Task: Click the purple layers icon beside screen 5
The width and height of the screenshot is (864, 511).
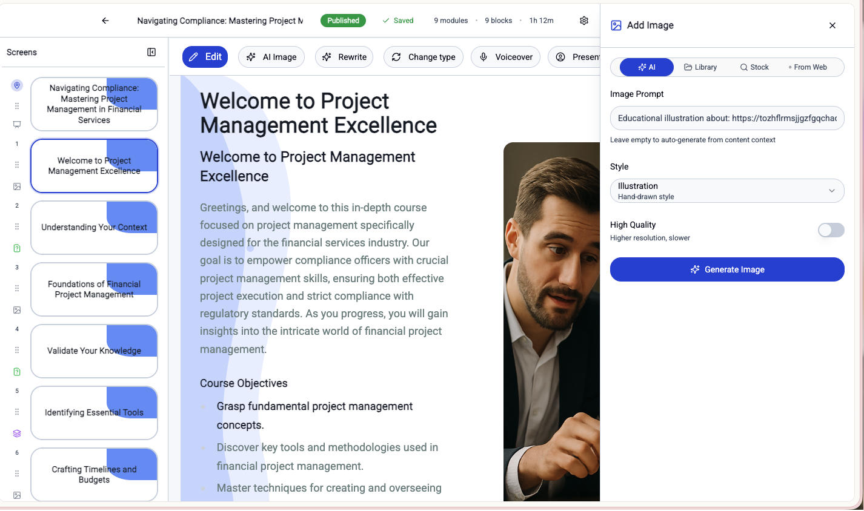Action: pos(16,434)
